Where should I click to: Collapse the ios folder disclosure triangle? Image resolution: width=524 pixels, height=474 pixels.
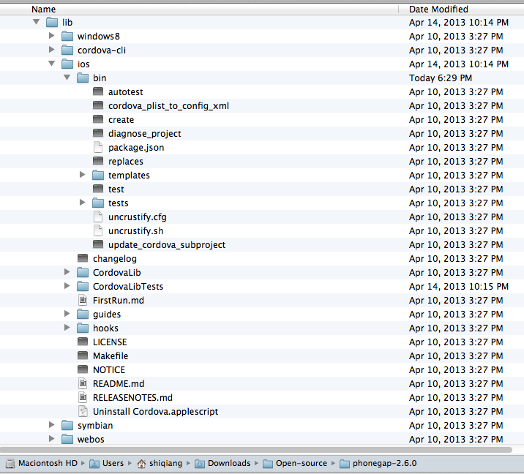pos(52,64)
